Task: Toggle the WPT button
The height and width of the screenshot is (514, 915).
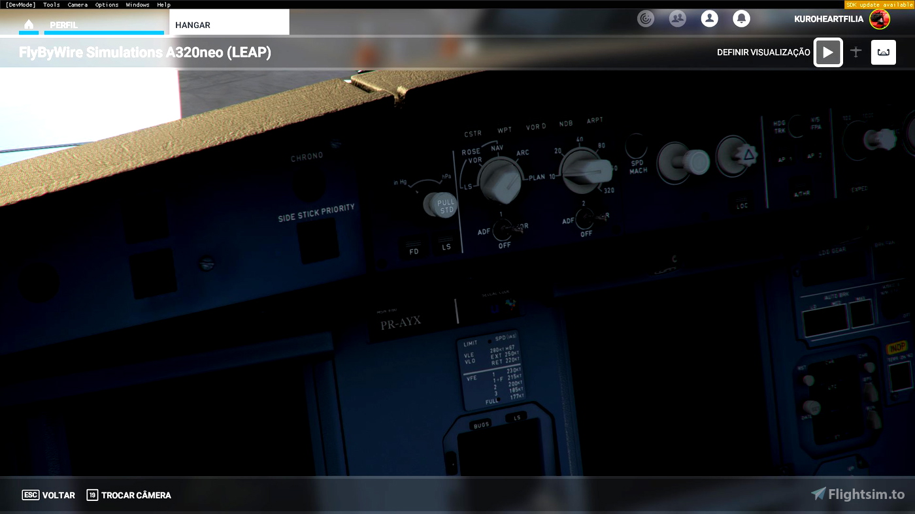Action: (x=505, y=130)
